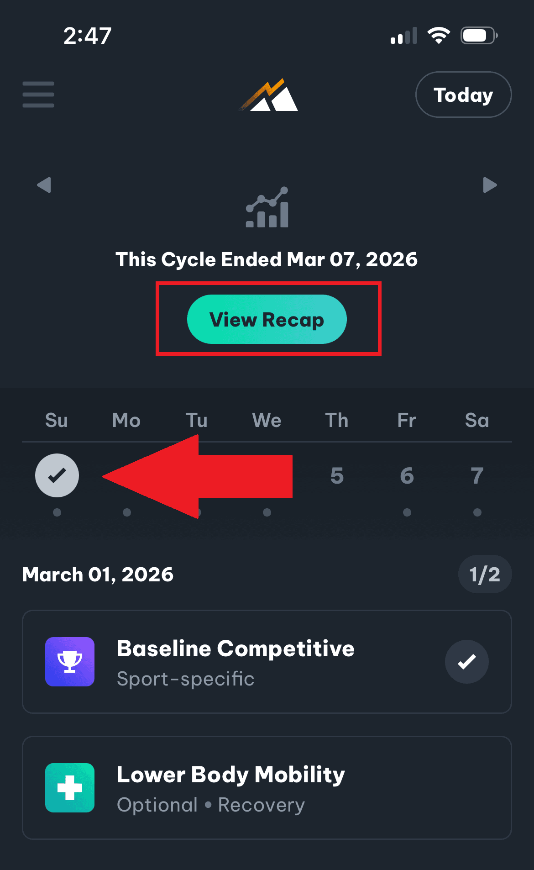
Task: Tap the green recovery plus icon
Action: point(70,788)
